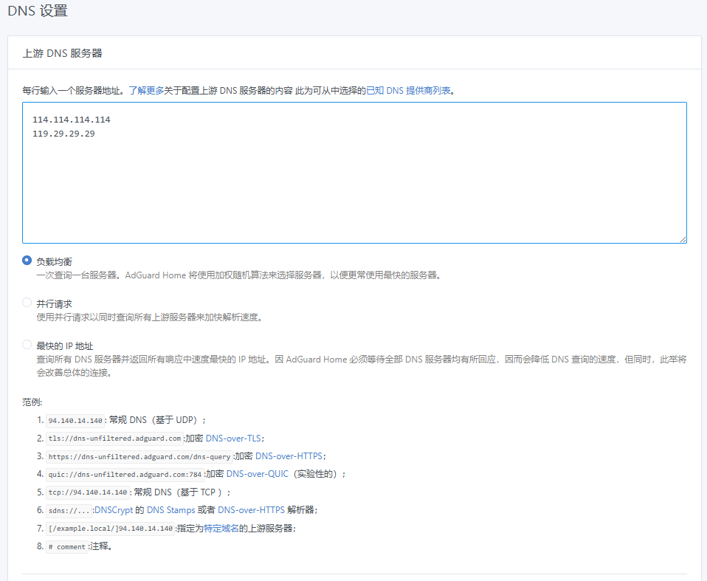
Task: Choose the 最快的 IP 地址 radio option
Action: [x=27, y=345]
